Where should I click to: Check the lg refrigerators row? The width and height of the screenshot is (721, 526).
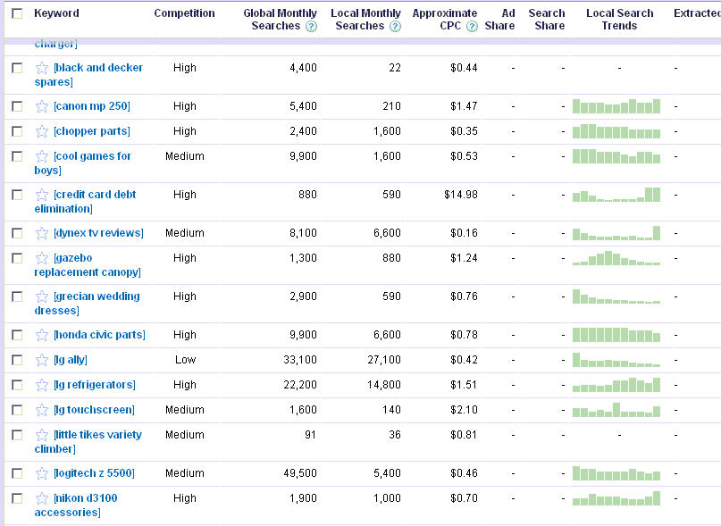pos(17,385)
